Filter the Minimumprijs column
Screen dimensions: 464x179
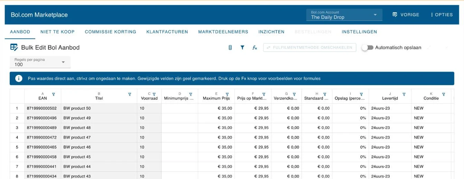click(x=191, y=94)
